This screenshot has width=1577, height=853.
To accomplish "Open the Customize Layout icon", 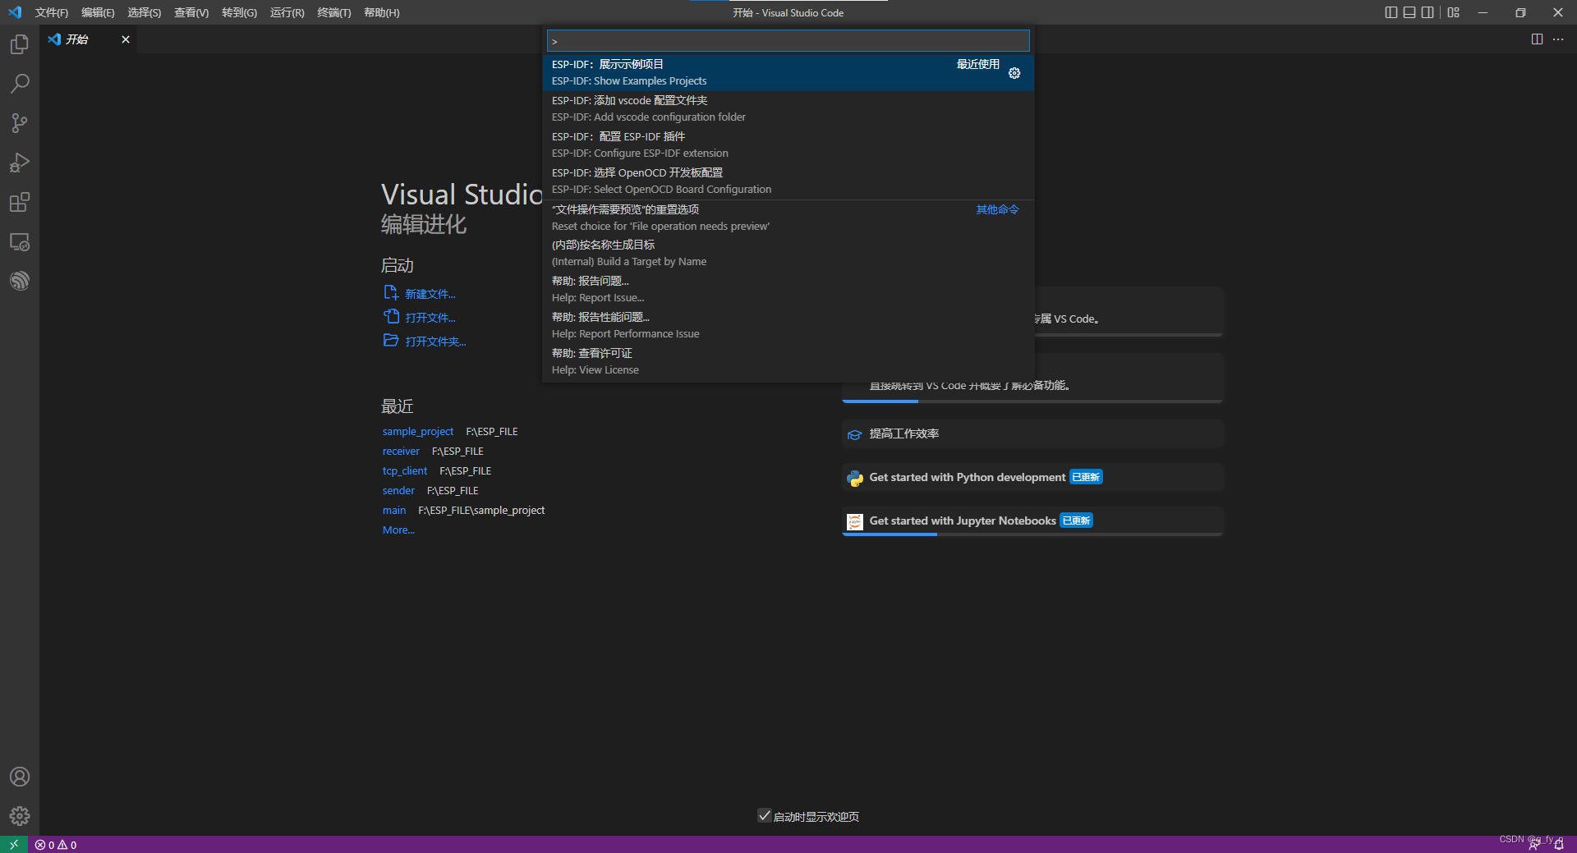I will click(1454, 12).
